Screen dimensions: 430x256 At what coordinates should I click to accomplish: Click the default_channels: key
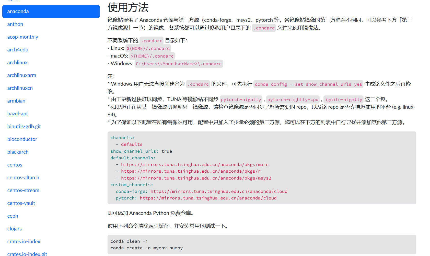point(133,158)
